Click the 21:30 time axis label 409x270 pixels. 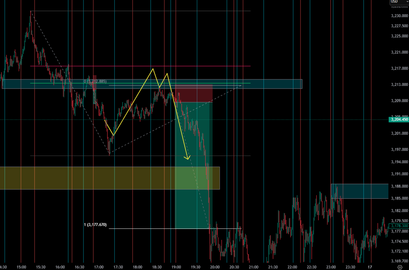[x=273, y=267]
